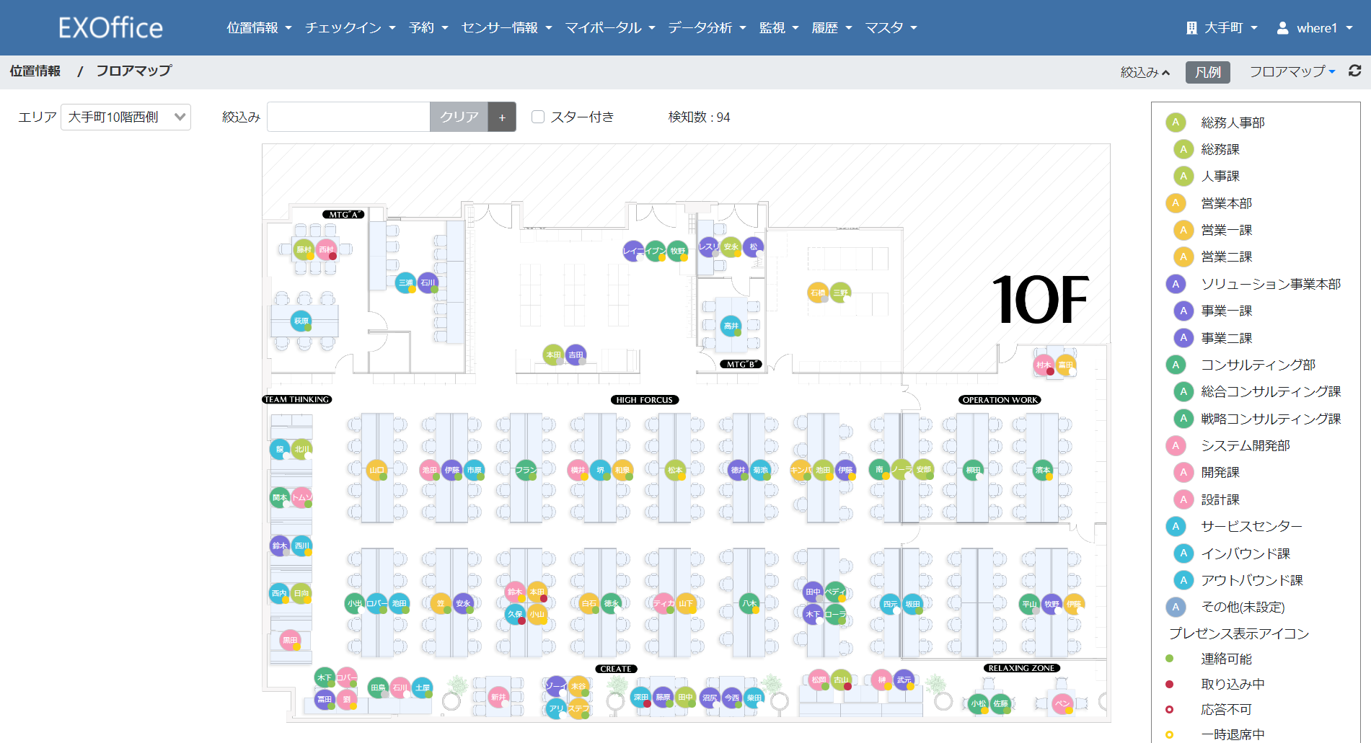Click the 山口 person marker at the desk
The width and height of the screenshot is (1371, 743).
coord(376,470)
